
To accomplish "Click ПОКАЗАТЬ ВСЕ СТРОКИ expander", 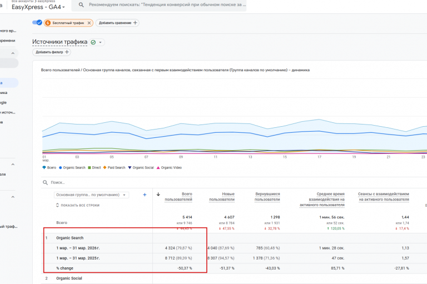I will [x=78, y=205].
